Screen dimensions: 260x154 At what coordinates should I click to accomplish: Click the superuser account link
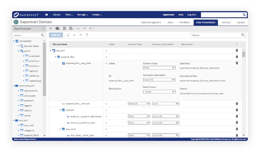(168, 14)
